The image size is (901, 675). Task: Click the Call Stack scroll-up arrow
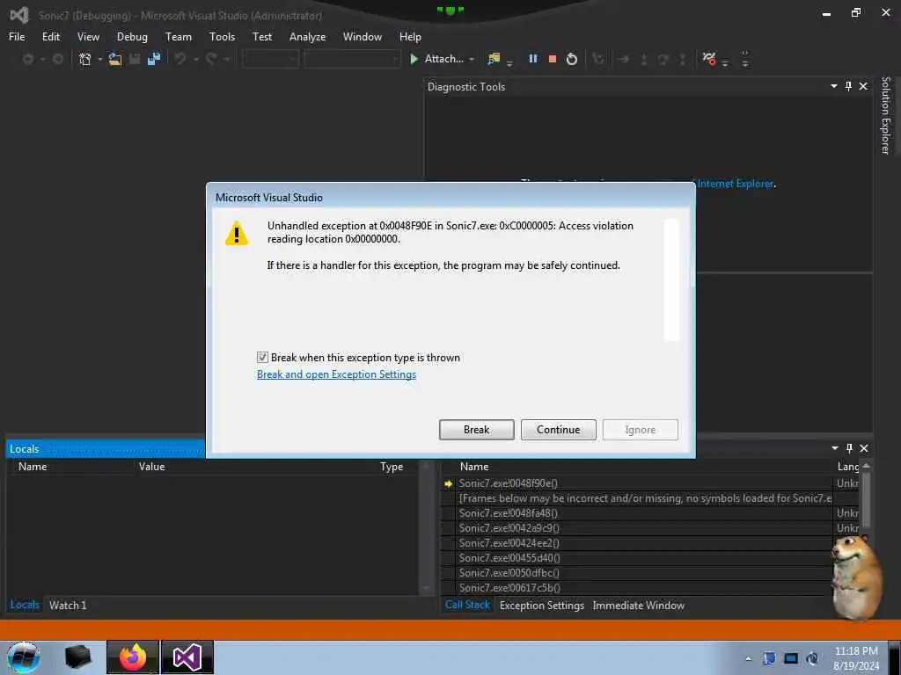(866, 466)
